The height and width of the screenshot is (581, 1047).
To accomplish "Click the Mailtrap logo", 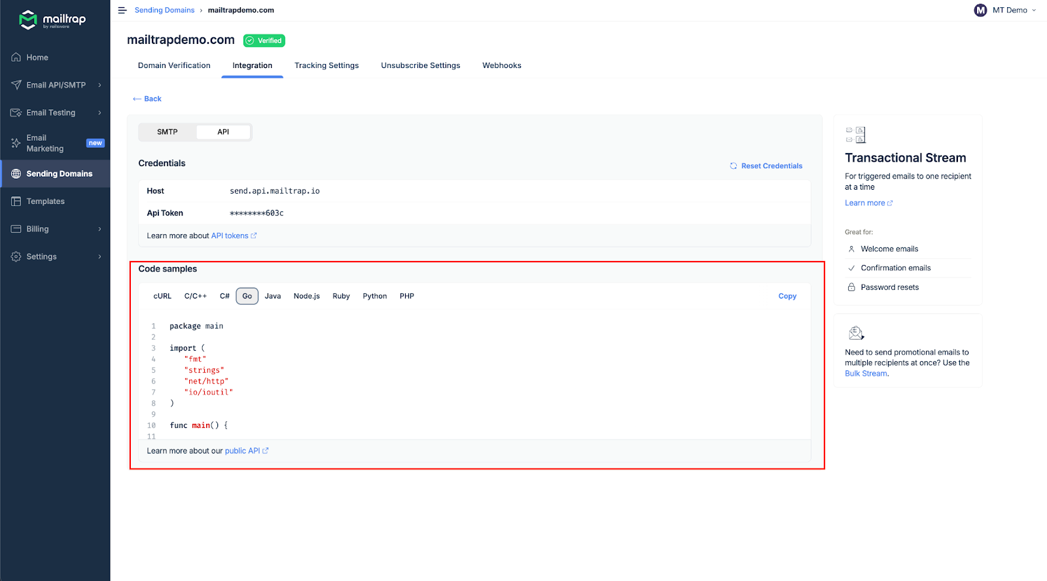I will point(52,20).
